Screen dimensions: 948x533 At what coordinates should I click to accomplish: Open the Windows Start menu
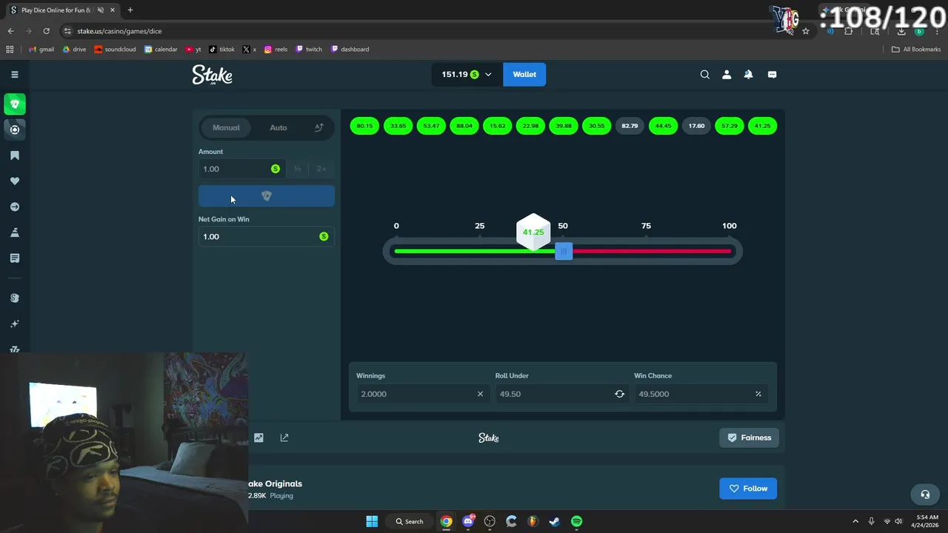click(x=372, y=521)
